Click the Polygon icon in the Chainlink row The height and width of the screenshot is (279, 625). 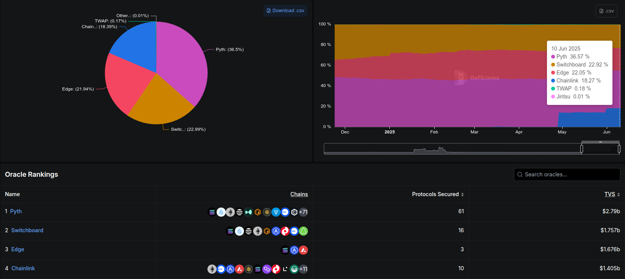[x=267, y=269]
